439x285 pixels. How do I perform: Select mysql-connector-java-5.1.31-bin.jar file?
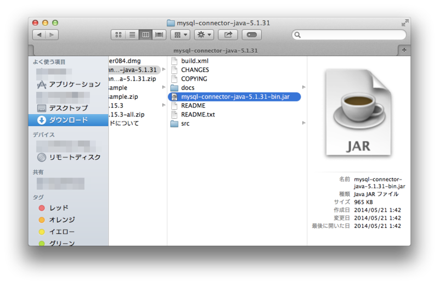coord(235,97)
